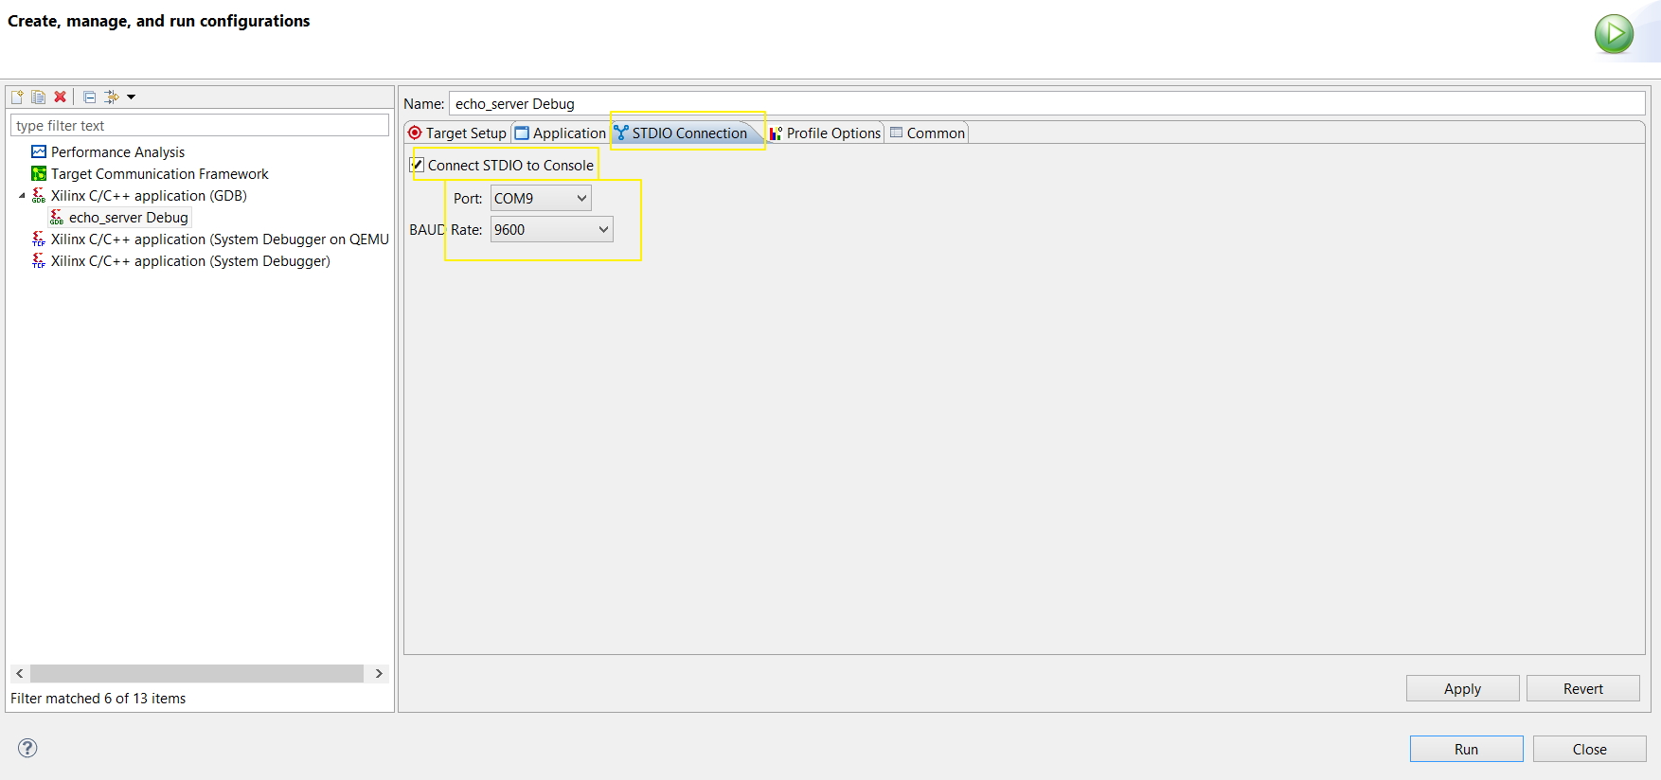Open the BAUD Rate 9600 dropdown

click(551, 229)
